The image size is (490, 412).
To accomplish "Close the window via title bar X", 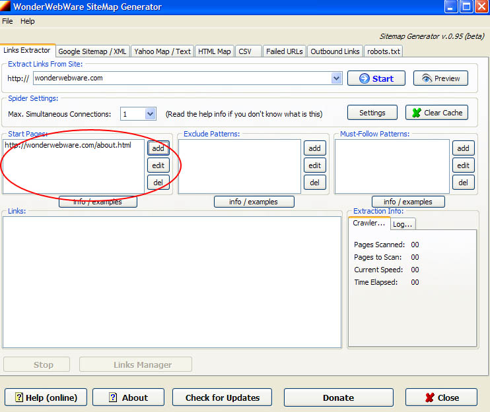I will tap(482, 7).
